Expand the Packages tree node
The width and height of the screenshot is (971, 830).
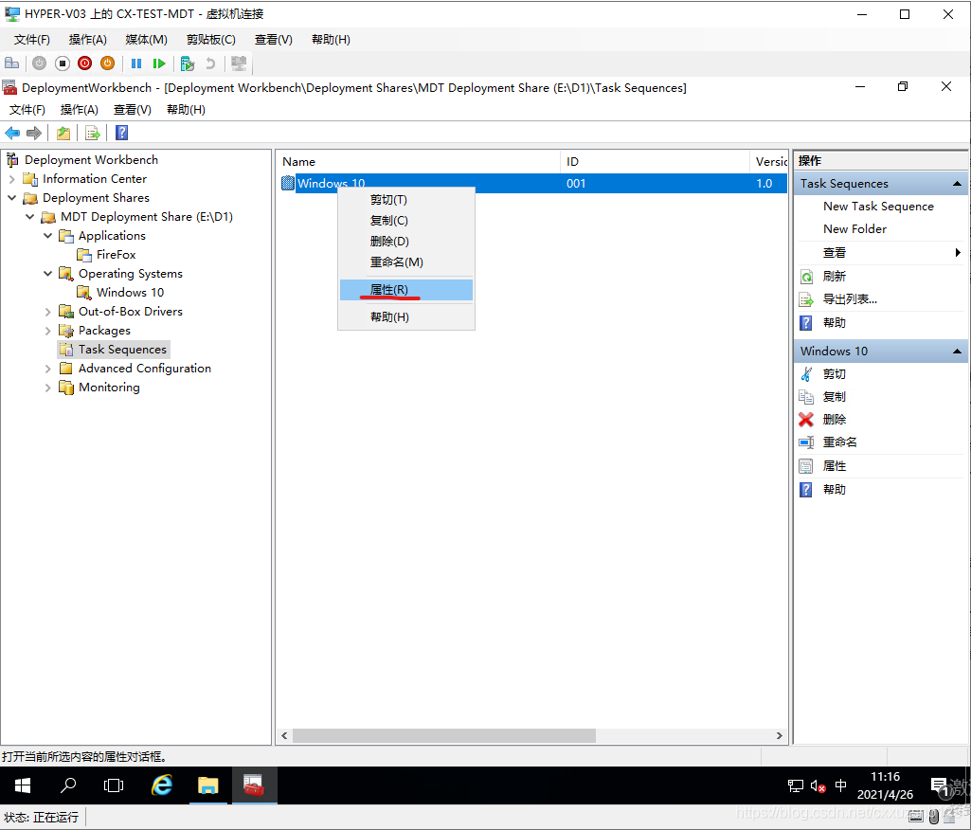coord(47,330)
